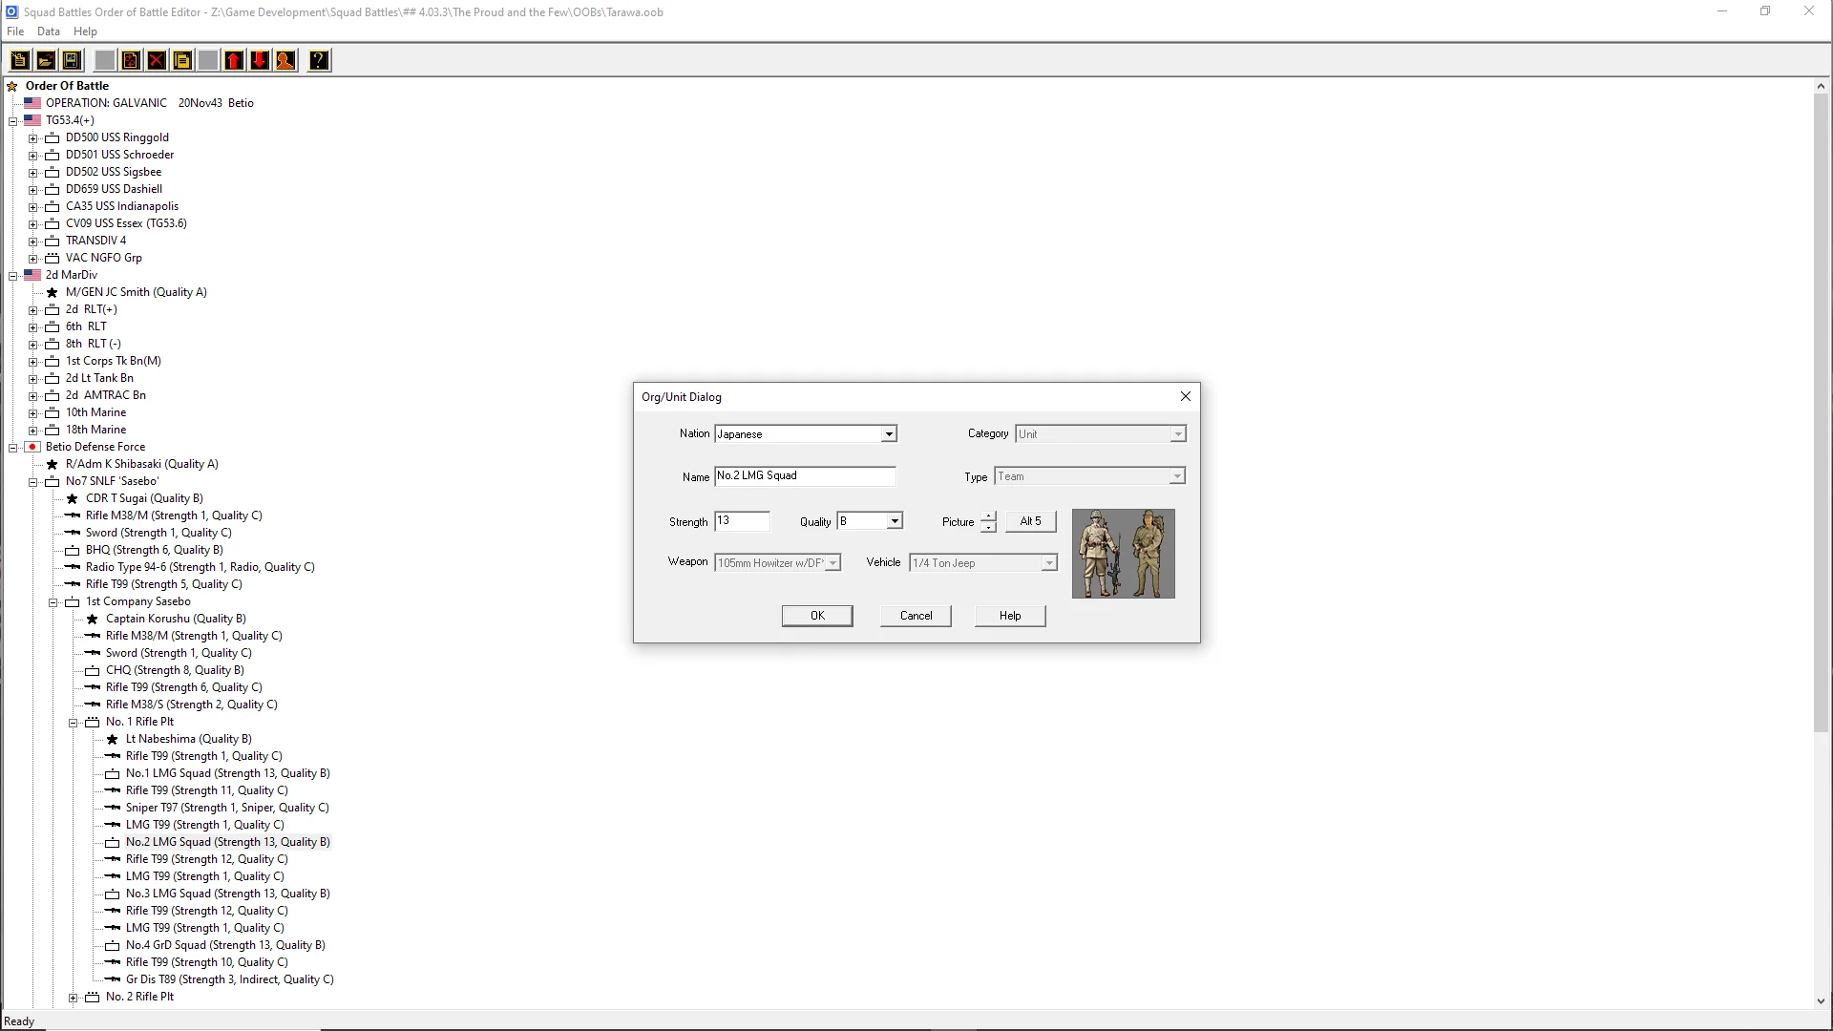
Task: Click the Save toolbar icon
Action: point(71,60)
